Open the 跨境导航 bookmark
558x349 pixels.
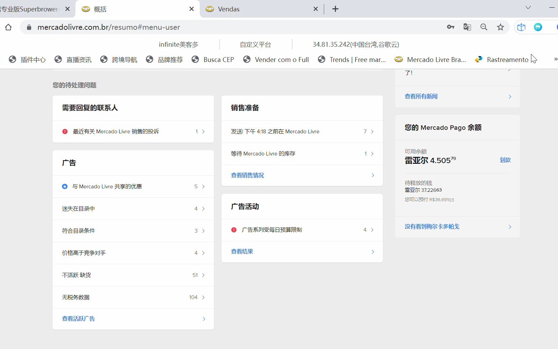click(119, 60)
